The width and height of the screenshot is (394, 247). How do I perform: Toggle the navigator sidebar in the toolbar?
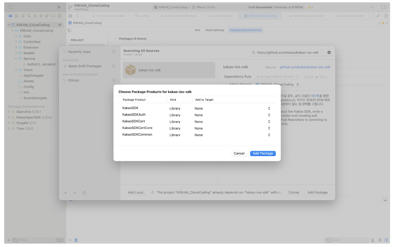click(x=11, y=7)
